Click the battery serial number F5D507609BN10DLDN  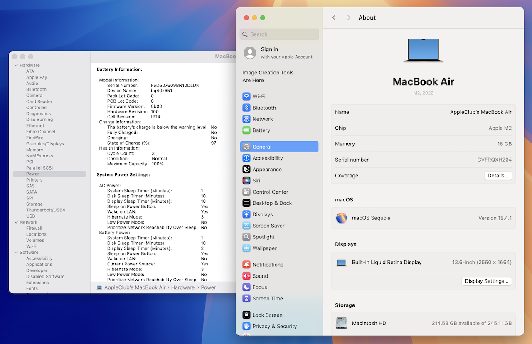175,85
